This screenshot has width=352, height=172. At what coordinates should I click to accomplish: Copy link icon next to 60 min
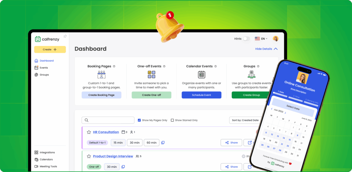click(x=163, y=143)
